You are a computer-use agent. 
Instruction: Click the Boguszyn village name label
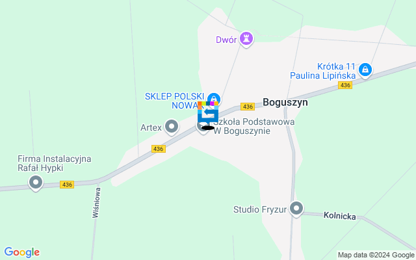click(285, 102)
